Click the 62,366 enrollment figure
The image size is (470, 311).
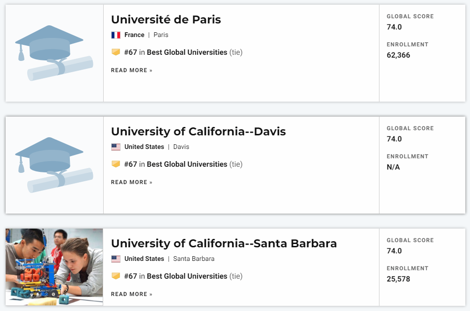click(x=398, y=55)
